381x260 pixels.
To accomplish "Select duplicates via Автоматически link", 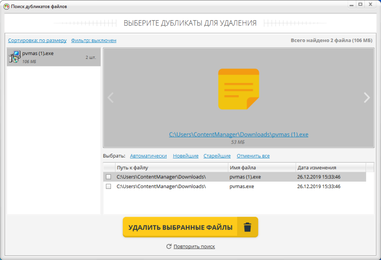I will (148, 156).
